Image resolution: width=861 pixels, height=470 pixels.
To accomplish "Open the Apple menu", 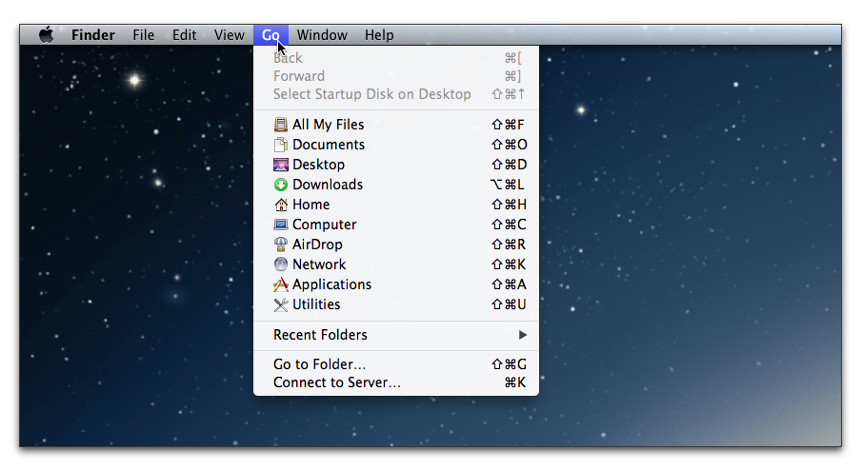I will [x=46, y=35].
